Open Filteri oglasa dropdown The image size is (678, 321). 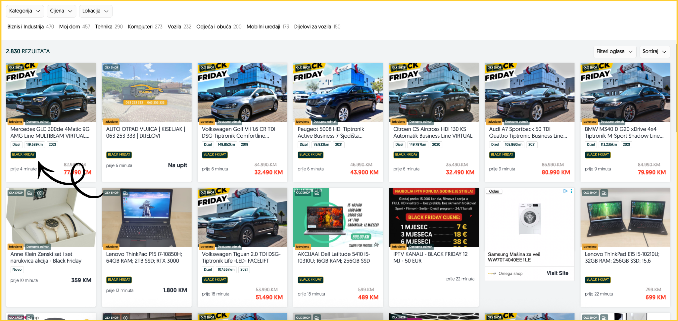click(614, 52)
